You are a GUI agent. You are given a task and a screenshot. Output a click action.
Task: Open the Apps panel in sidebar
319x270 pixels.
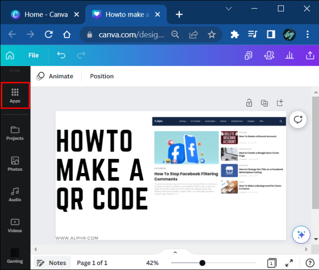(x=15, y=96)
